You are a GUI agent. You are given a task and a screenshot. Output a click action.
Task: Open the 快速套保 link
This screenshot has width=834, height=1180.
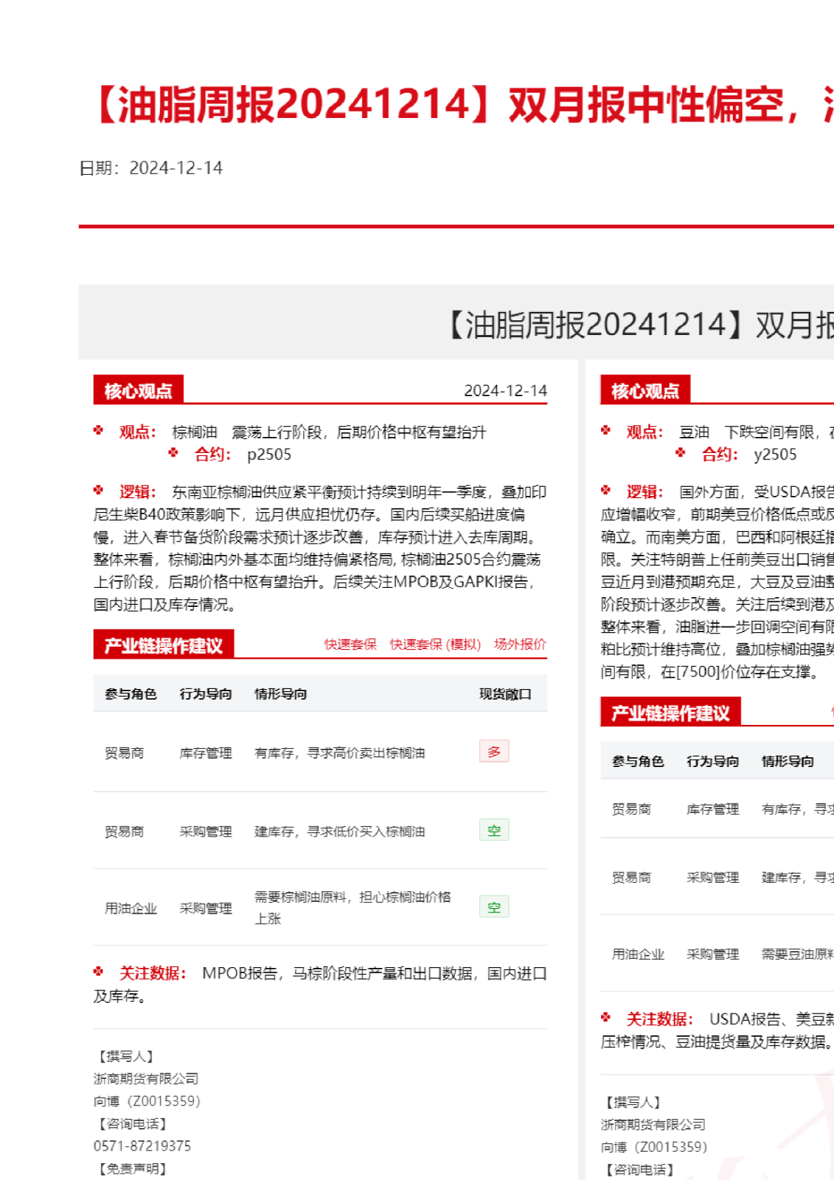350,644
